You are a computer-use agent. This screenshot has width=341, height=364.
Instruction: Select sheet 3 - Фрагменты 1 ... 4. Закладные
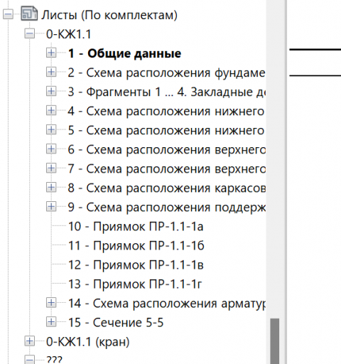166,92
